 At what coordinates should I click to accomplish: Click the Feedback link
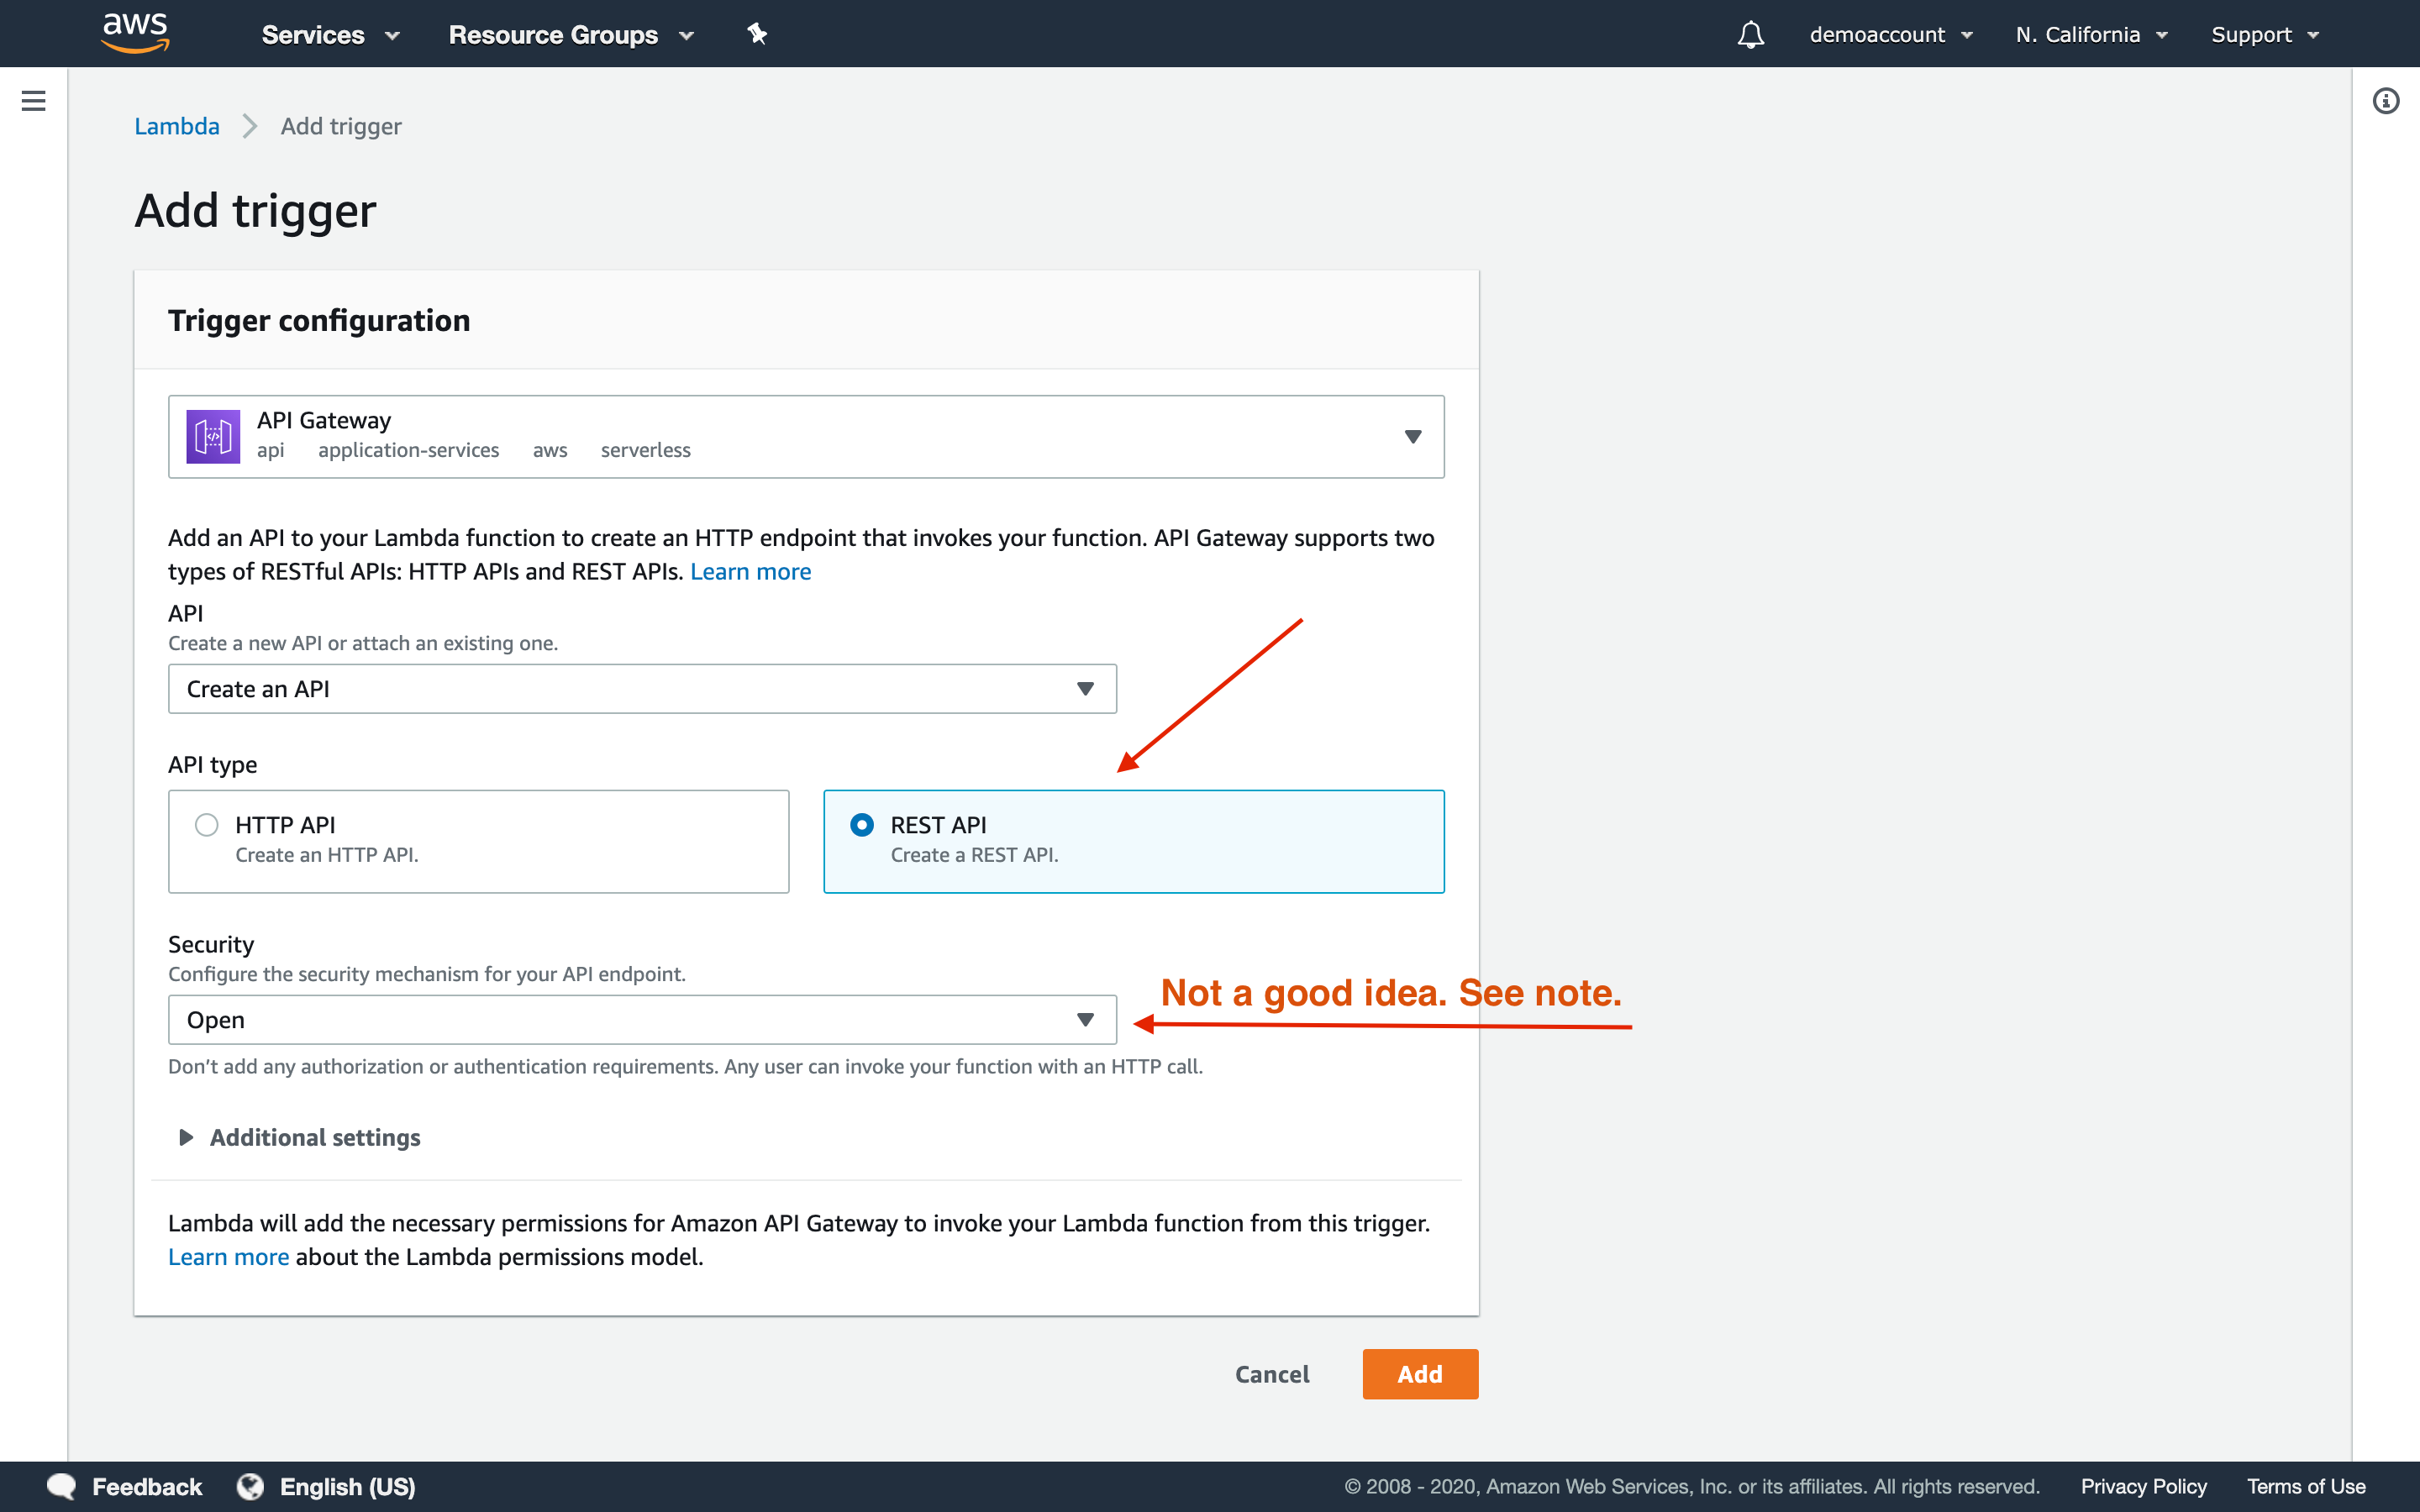[x=147, y=1486]
